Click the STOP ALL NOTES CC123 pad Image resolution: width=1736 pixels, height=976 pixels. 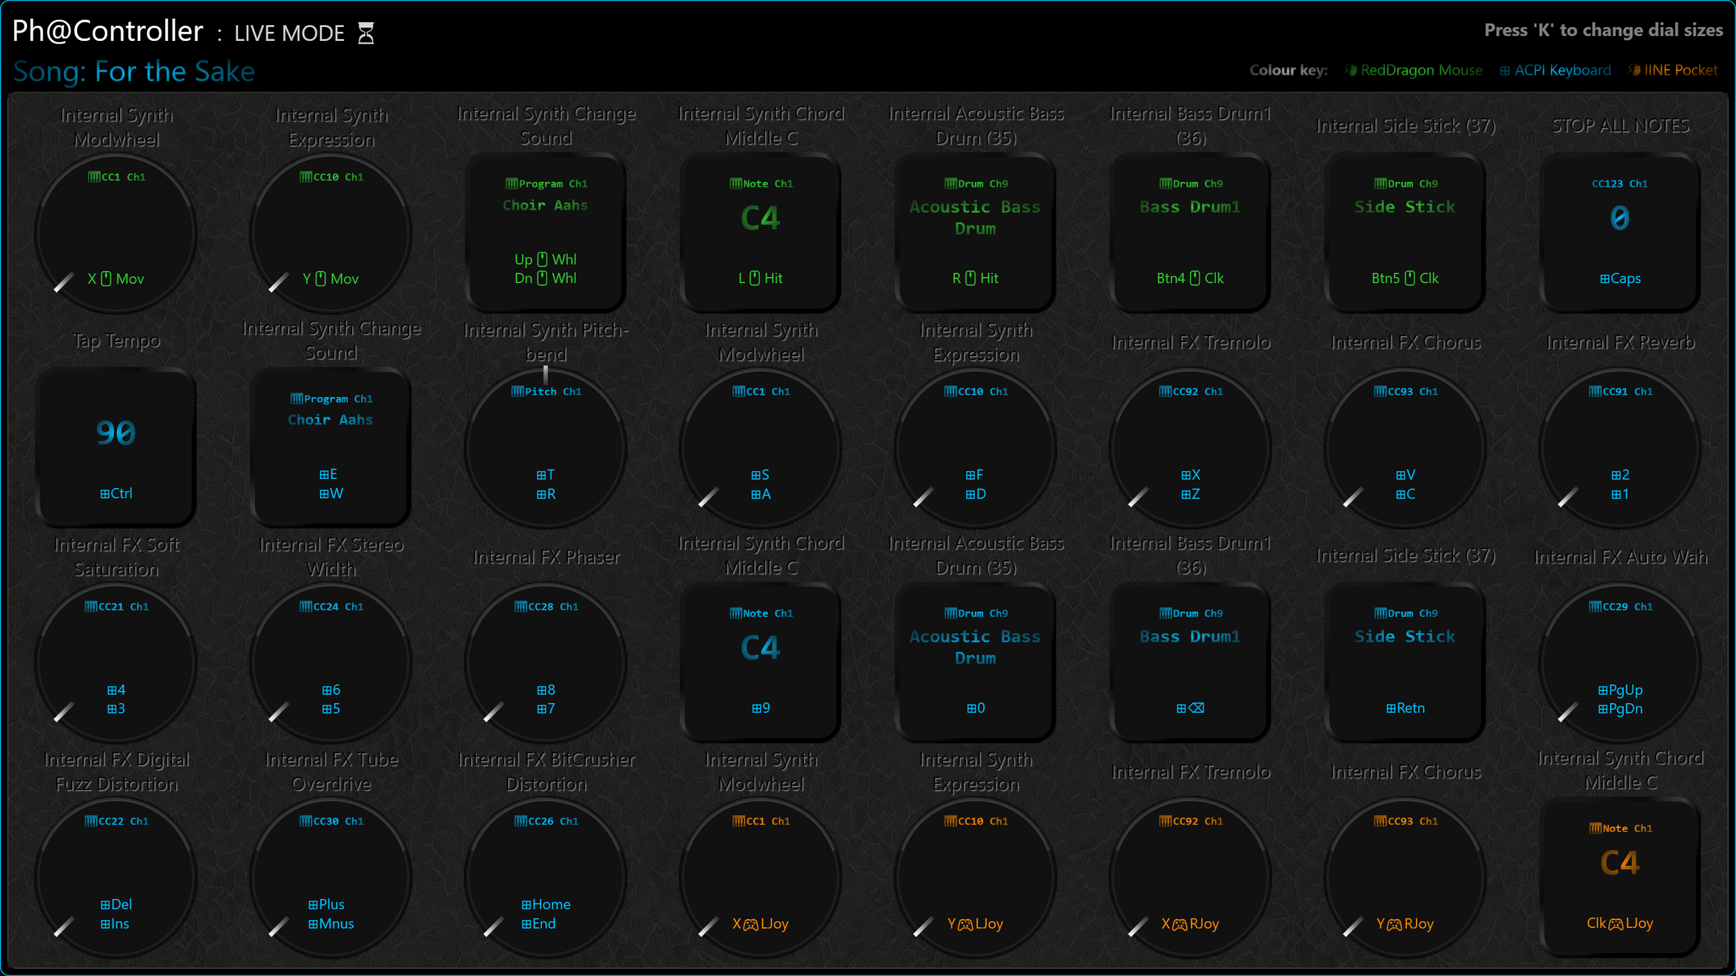point(1620,234)
